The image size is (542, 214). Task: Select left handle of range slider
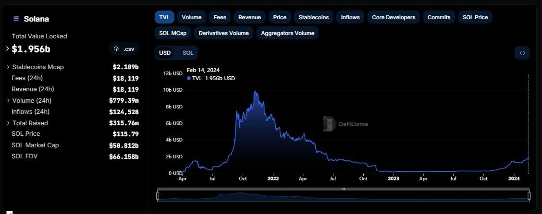pos(158,196)
